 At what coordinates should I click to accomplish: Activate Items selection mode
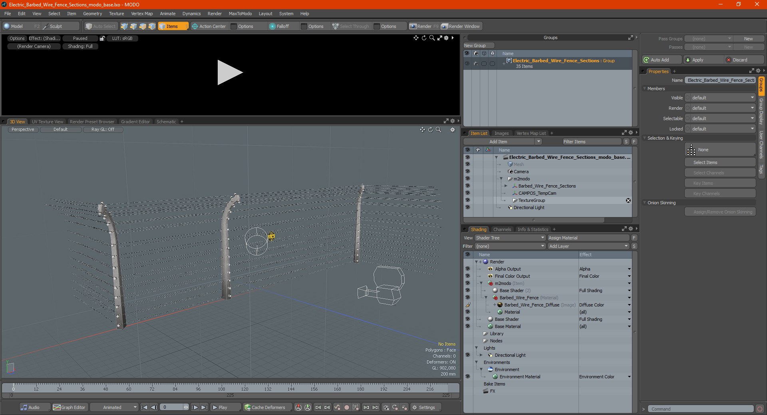tap(173, 26)
